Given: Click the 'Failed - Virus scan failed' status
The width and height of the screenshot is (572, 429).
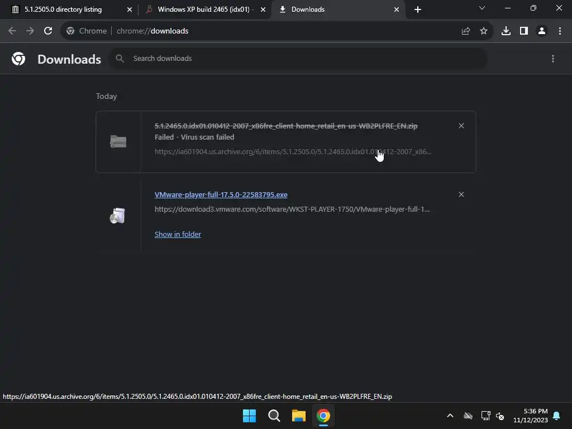Looking at the screenshot, I should click(x=194, y=137).
